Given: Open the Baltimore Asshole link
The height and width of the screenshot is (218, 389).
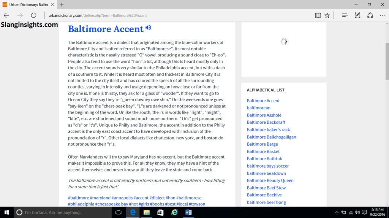Looking at the screenshot, I should click(264, 115).
